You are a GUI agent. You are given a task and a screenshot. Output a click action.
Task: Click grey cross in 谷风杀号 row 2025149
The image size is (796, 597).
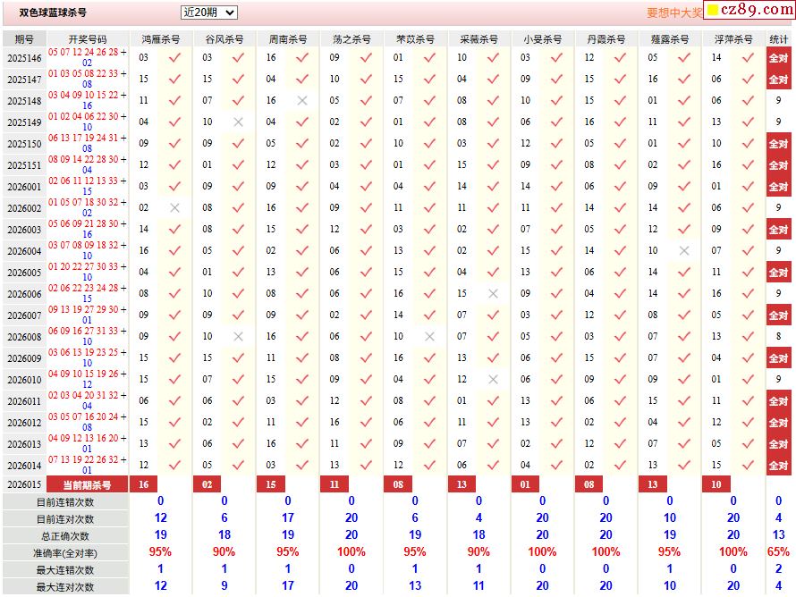tap(238, 122)
